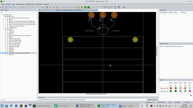193x108 pixels.
Task: Open the 'Настройки' menu
Action: (39, 4)
